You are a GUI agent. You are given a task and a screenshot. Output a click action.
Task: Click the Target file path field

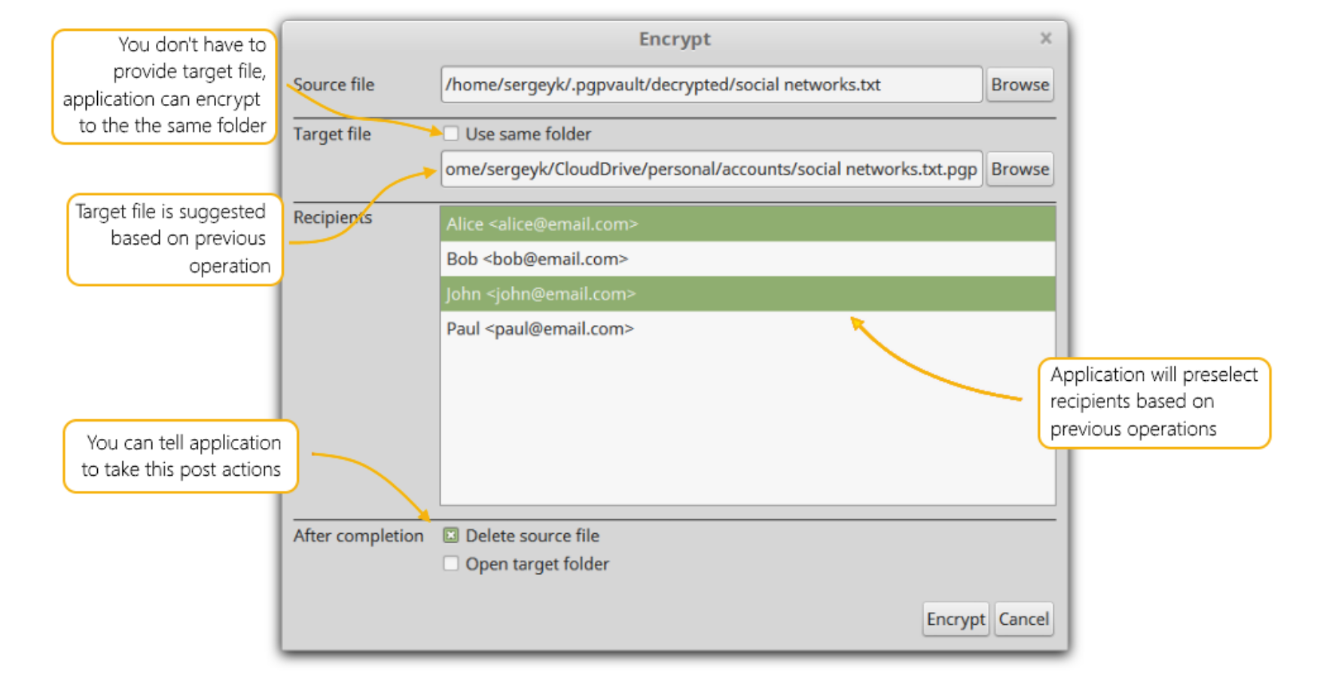click(x=712, y=169)
